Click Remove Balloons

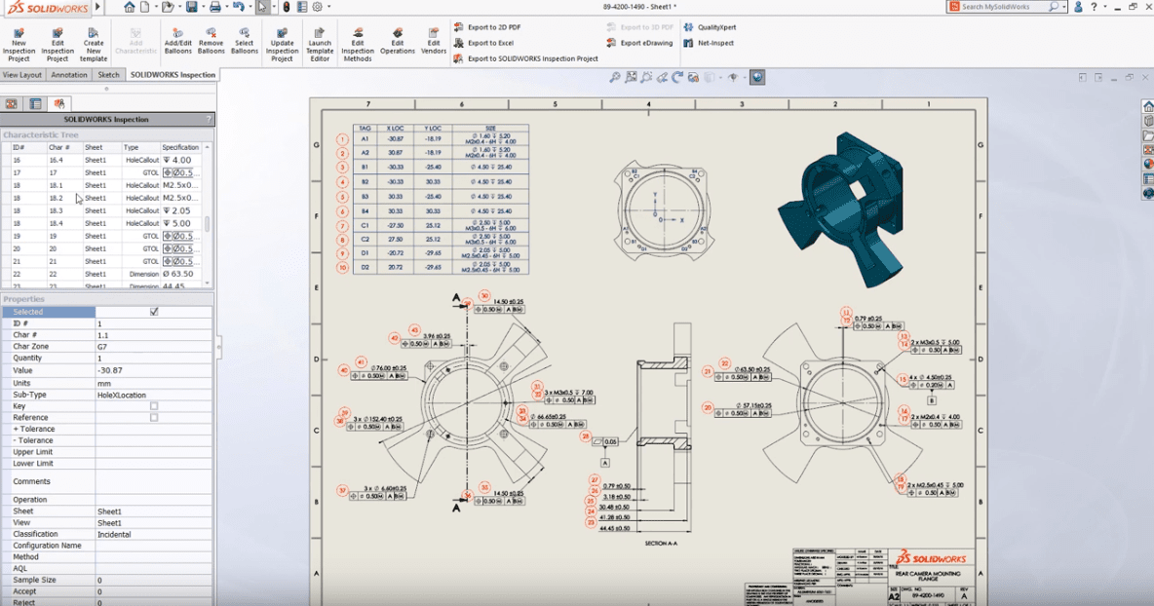(211, 42)
